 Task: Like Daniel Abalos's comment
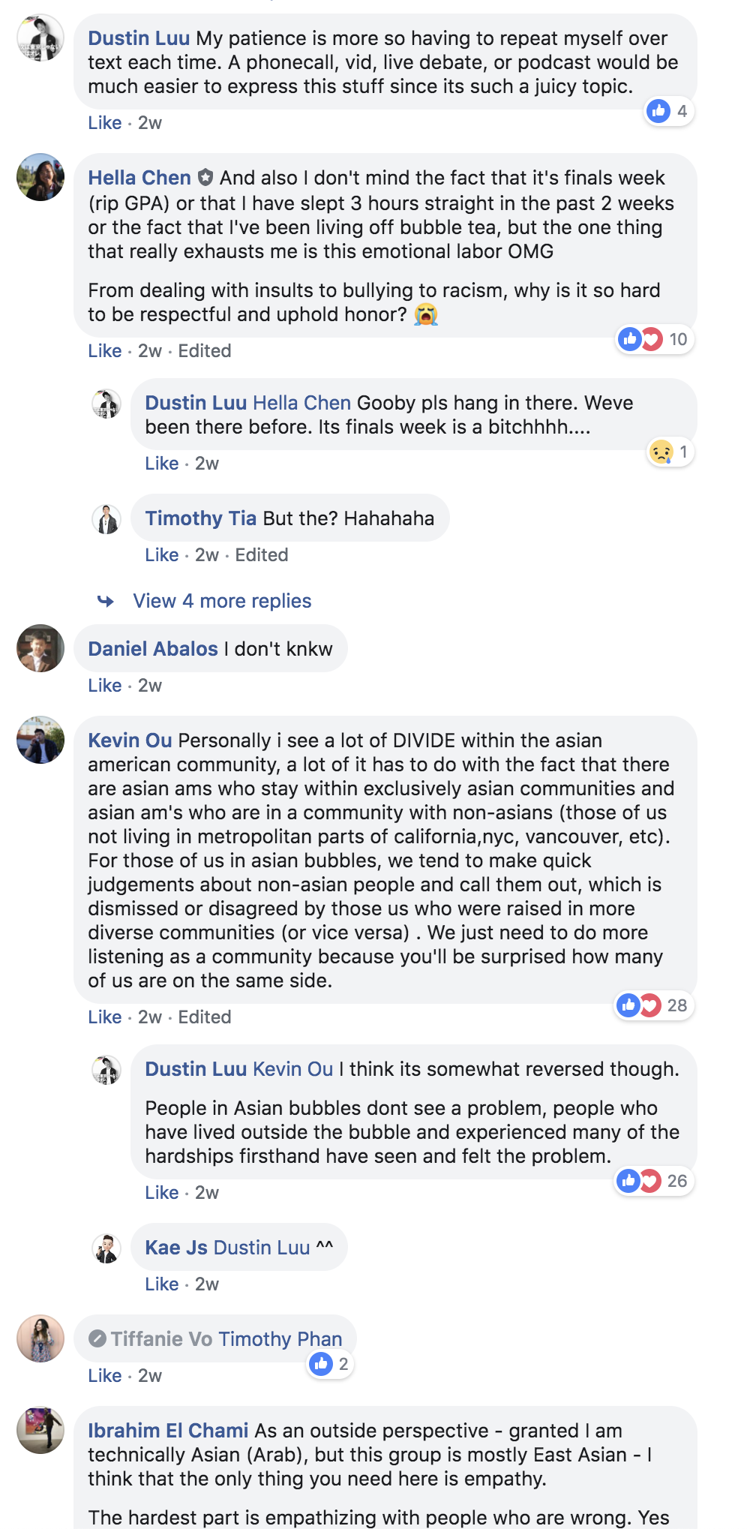click(104, 686)
